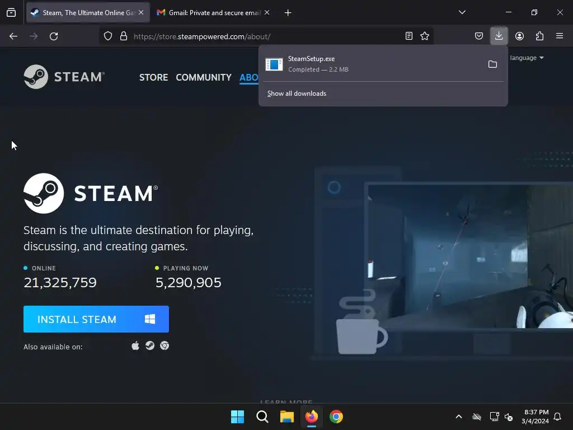The image size is (573, 430).
Task: Click the network status tray icon
Action: 494,417
